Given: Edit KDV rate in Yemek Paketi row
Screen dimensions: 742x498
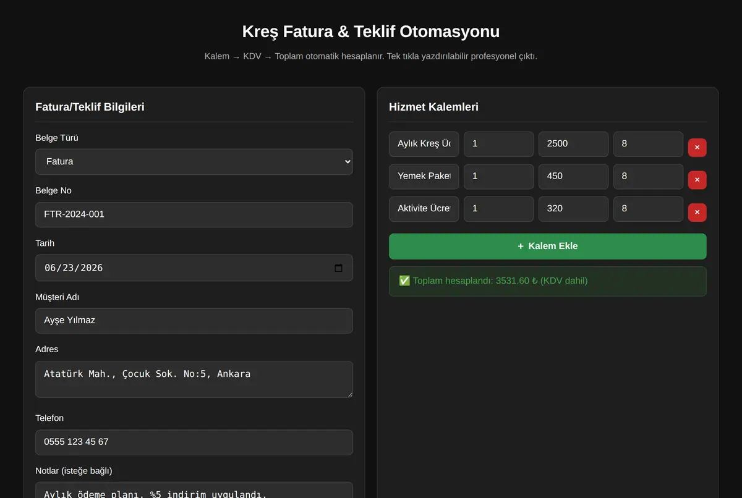Looking at the screenshot, I should 648,177.
